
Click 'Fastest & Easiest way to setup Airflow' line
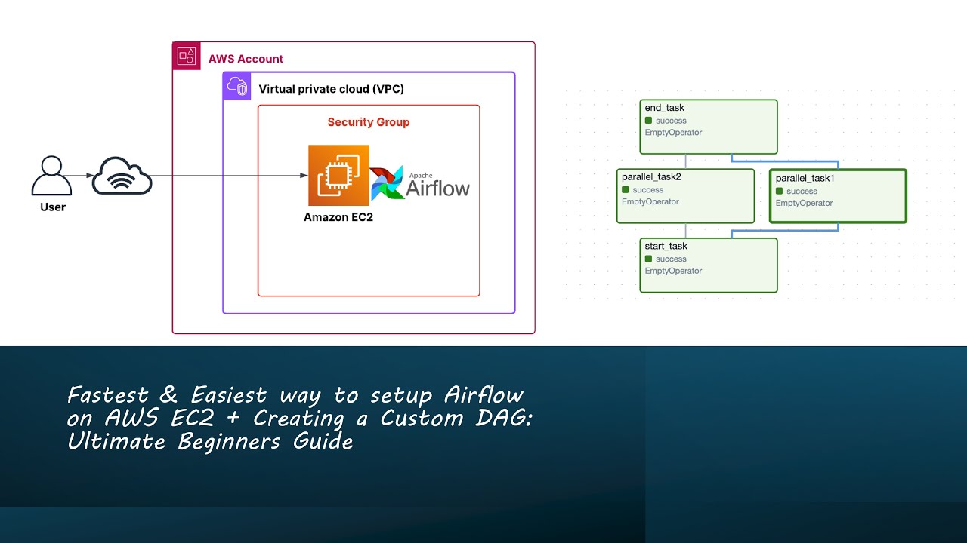pyautogui.click(x=295, y=395)
